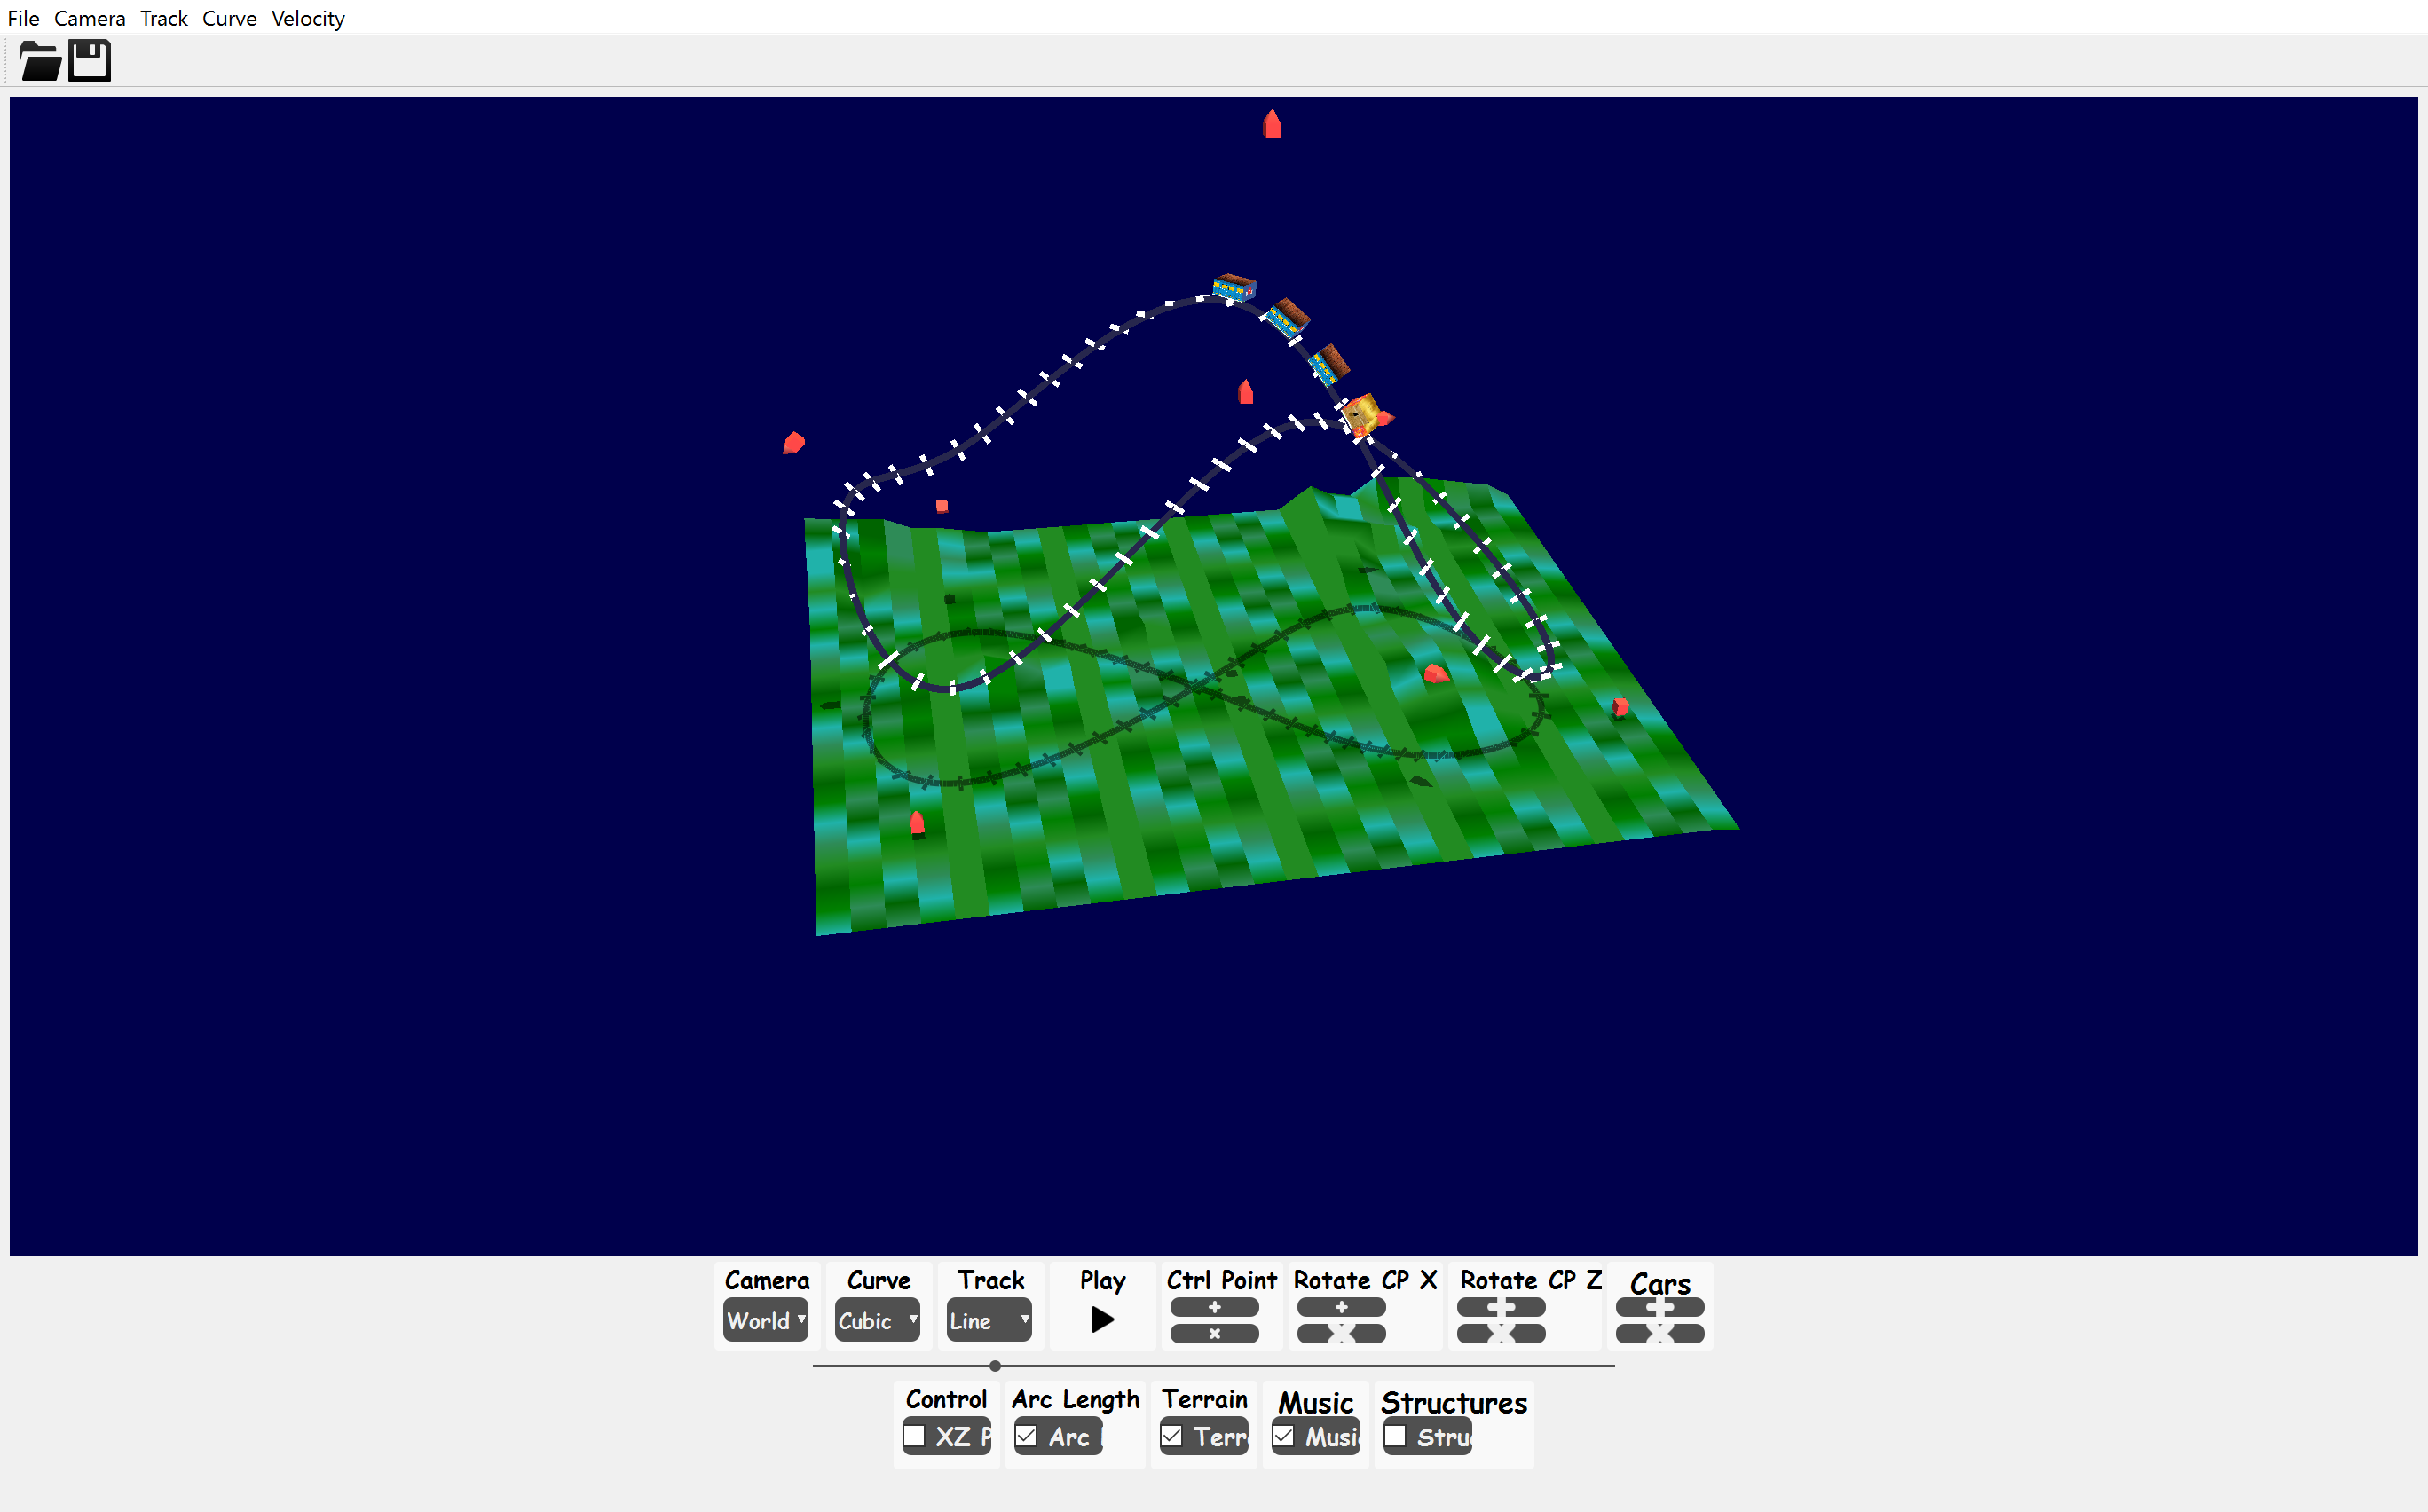Remove a control point with x button
2428x1512 pixels.
1214,1334
